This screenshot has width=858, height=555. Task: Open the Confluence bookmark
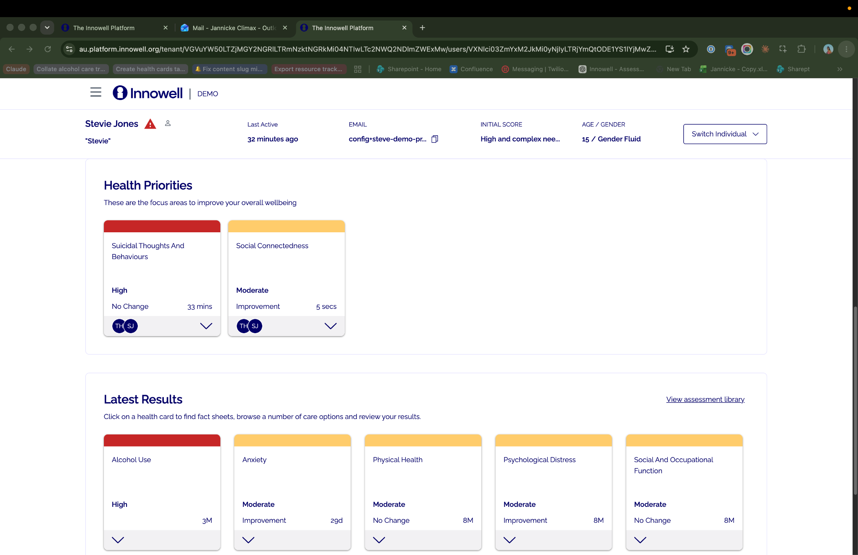pyautogui.click(x=471, y=69)
